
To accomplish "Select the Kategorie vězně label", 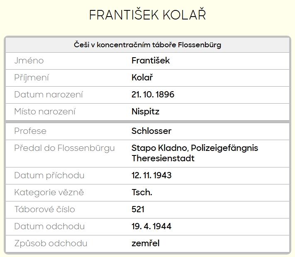I will pyautogui.click(x=49, y=192).
